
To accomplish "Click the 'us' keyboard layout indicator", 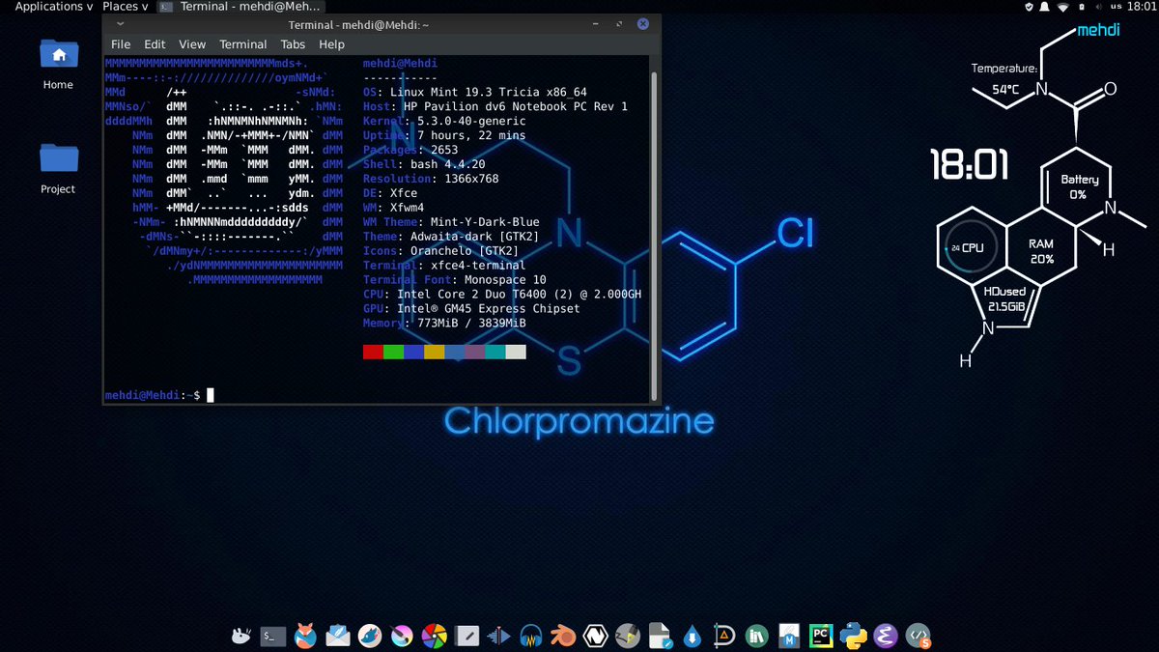I will point(1117,7).
